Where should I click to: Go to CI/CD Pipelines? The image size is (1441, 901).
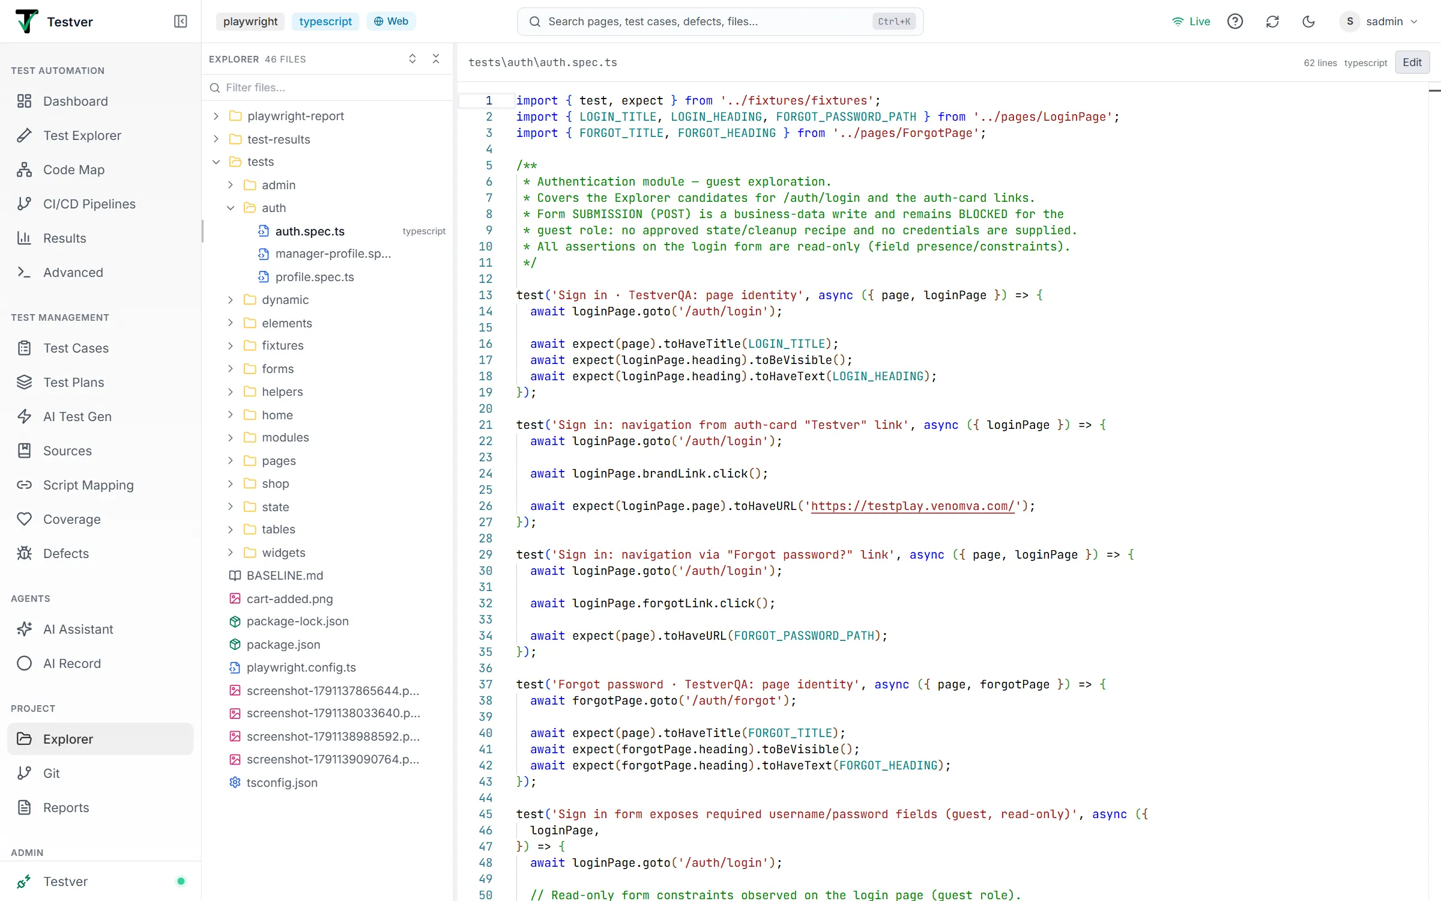100,204
